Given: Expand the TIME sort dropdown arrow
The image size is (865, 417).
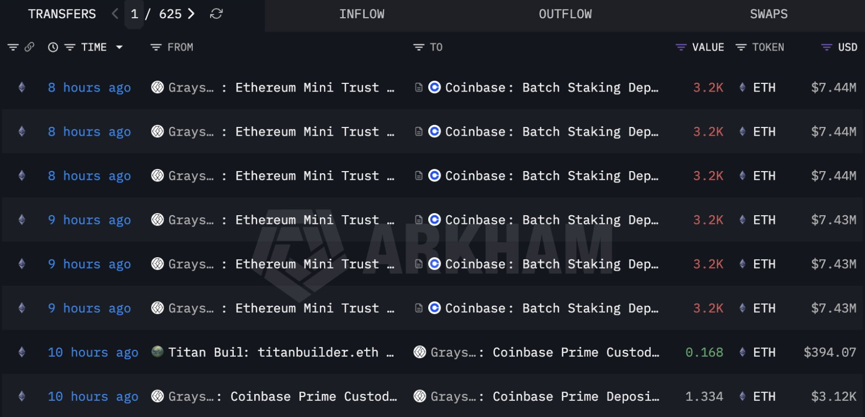Looking at the screenshot, I should tap(120, 47).
